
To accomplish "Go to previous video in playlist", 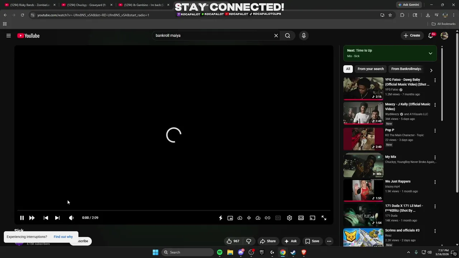I will pyautogui.click(x=46, y=218).
